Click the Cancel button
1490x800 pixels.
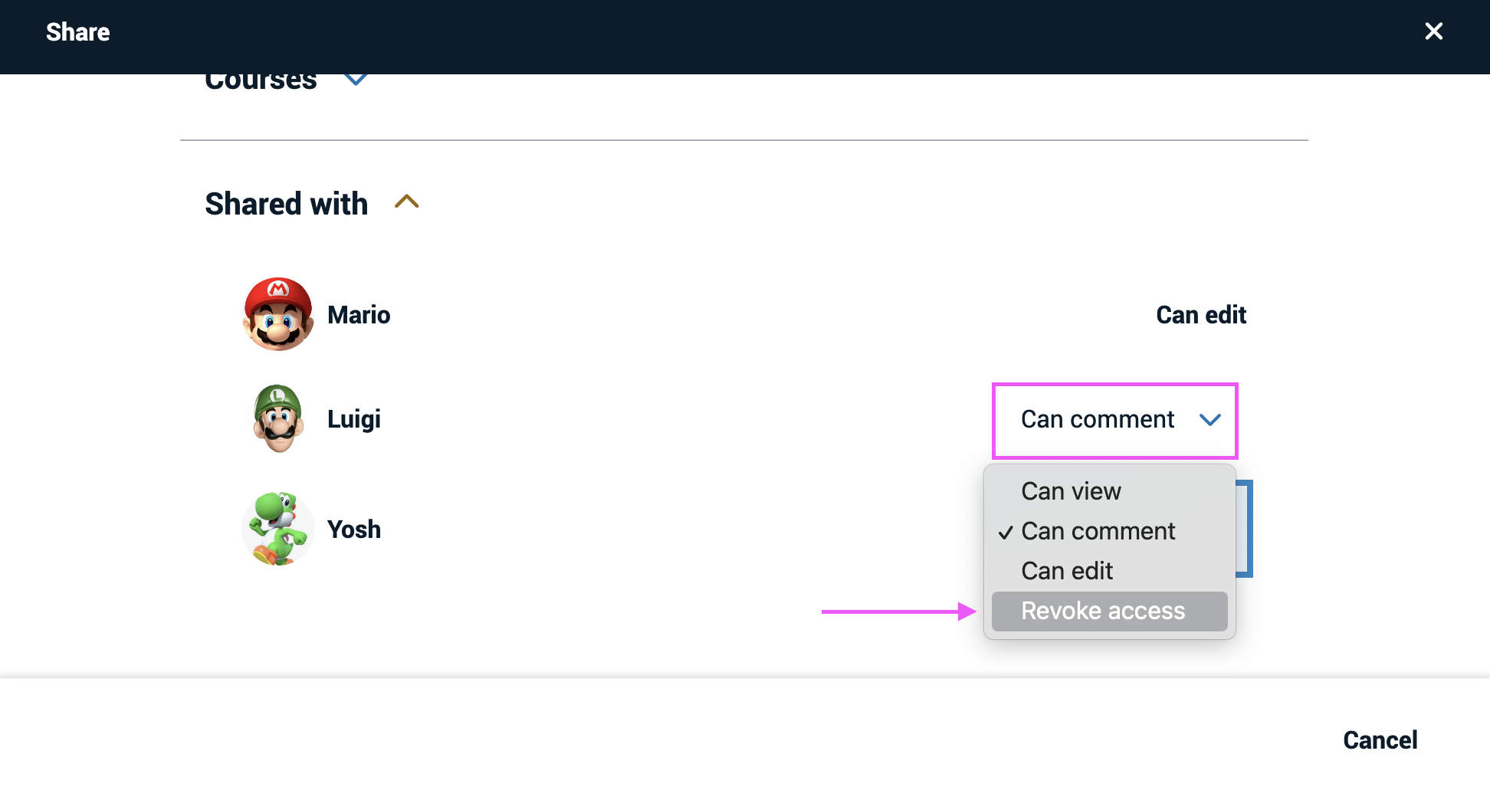click(1380, 740)
